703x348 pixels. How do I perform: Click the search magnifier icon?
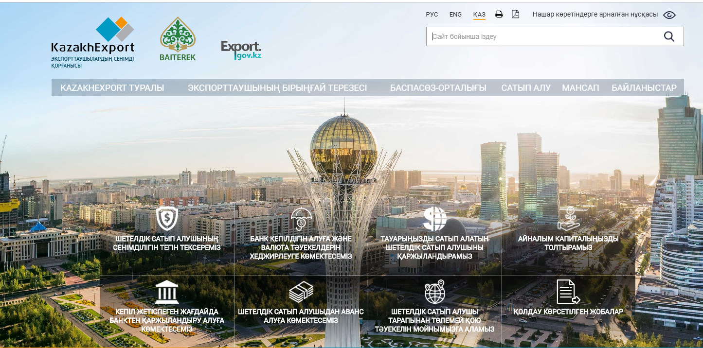(669, 36)
